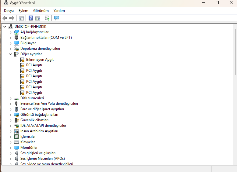The width and height of the screenshot is (237, 172).
Task: Expand the Klavyeler chevron
Action: tap(10, 142)
